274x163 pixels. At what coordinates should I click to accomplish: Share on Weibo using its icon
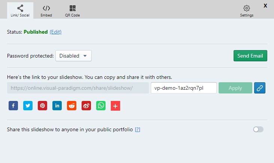86,106
